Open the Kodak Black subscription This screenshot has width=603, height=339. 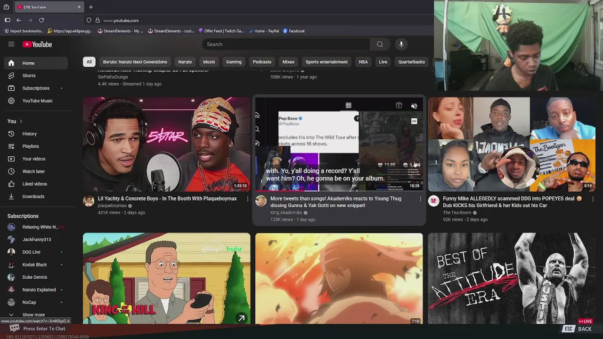[36, 265]
